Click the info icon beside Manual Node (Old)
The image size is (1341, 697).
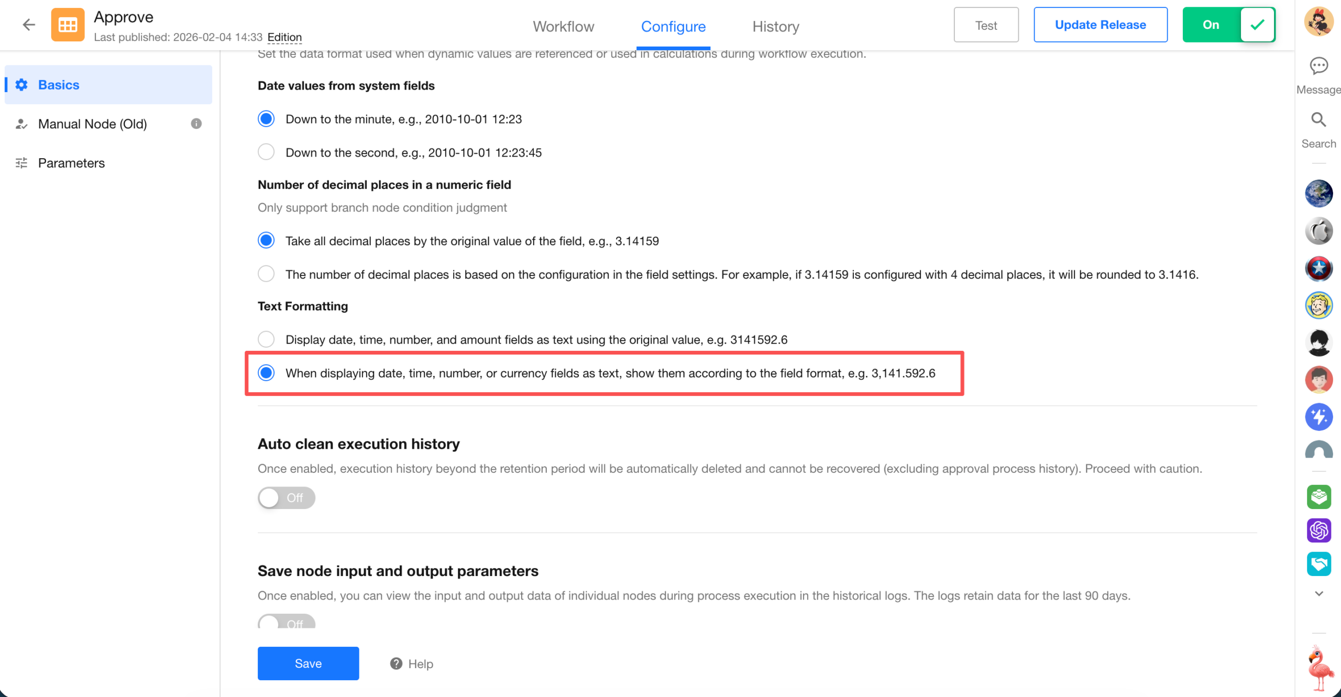click(x=196, y=124)
